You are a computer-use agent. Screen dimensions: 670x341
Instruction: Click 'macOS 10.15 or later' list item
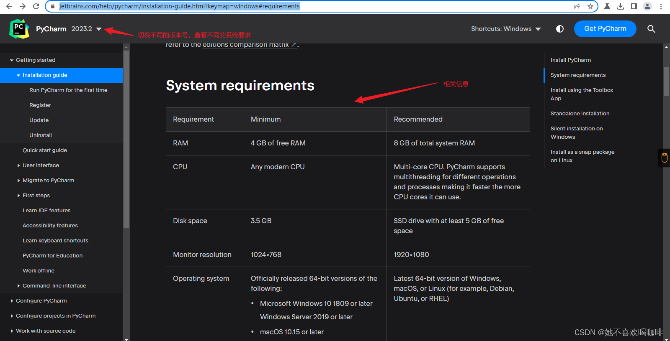click(x=292, y=332)
